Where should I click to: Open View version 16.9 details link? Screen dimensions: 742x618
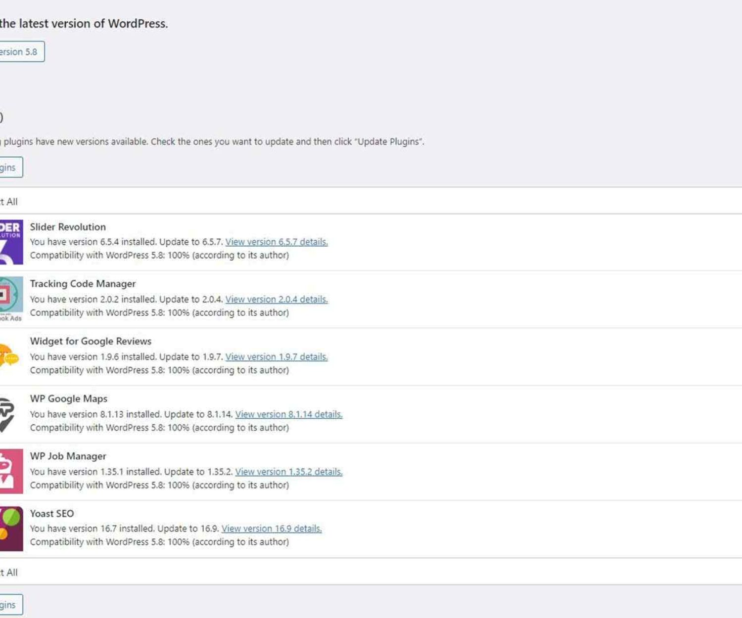(272, 528)
